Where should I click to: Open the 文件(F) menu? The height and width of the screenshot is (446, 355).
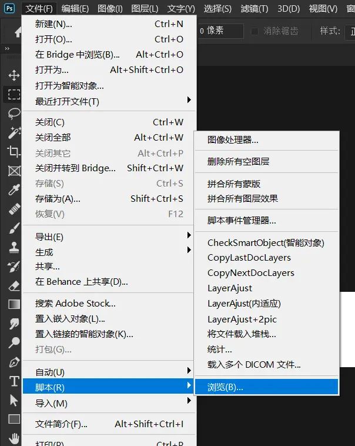pyautogui.click(x=39, y=9)
